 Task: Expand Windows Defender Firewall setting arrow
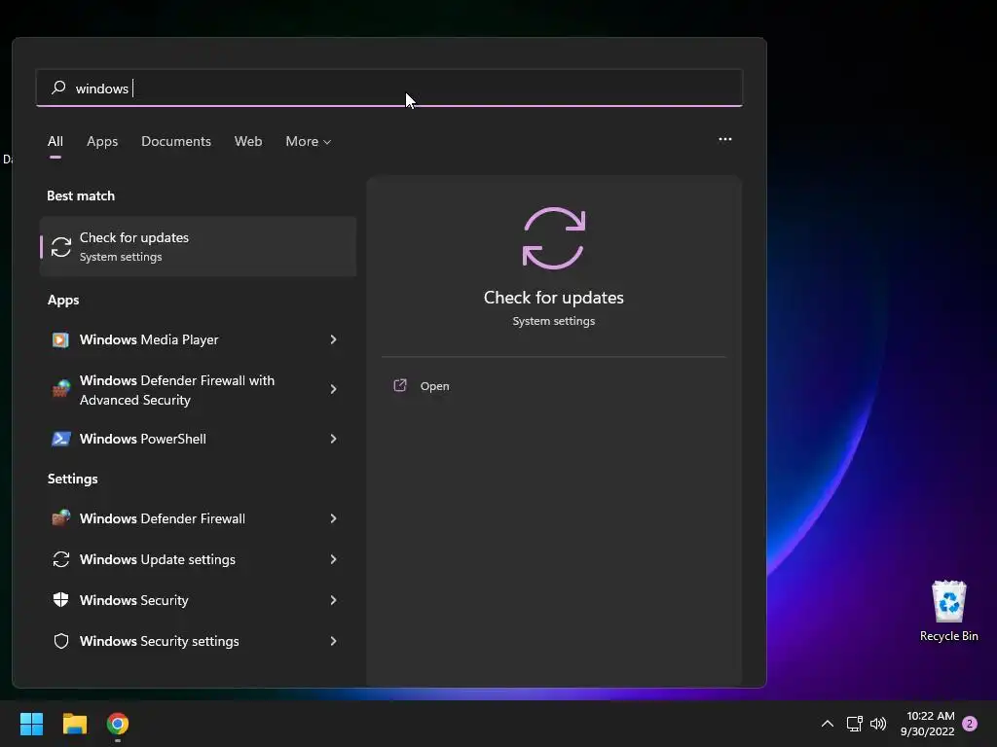point(333,518)
